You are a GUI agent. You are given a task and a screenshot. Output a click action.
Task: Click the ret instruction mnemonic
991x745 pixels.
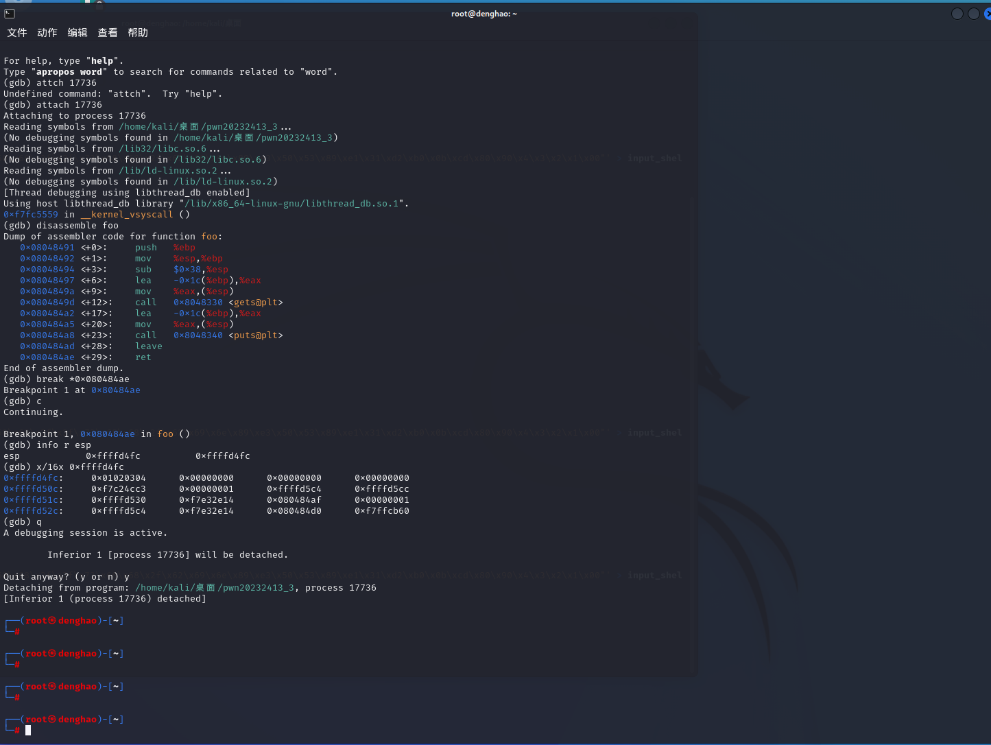[143, 357]
